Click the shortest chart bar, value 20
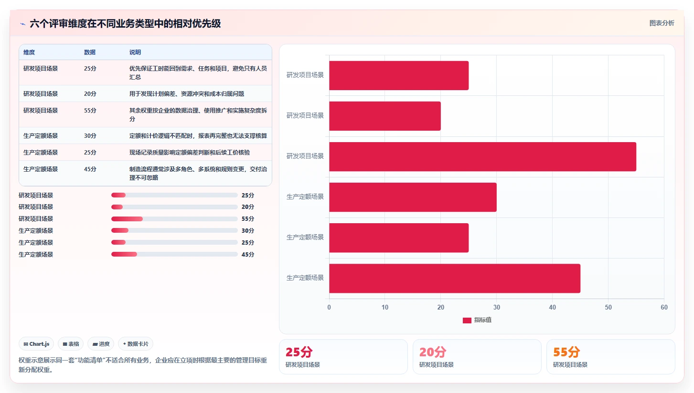 pos(385,116)
